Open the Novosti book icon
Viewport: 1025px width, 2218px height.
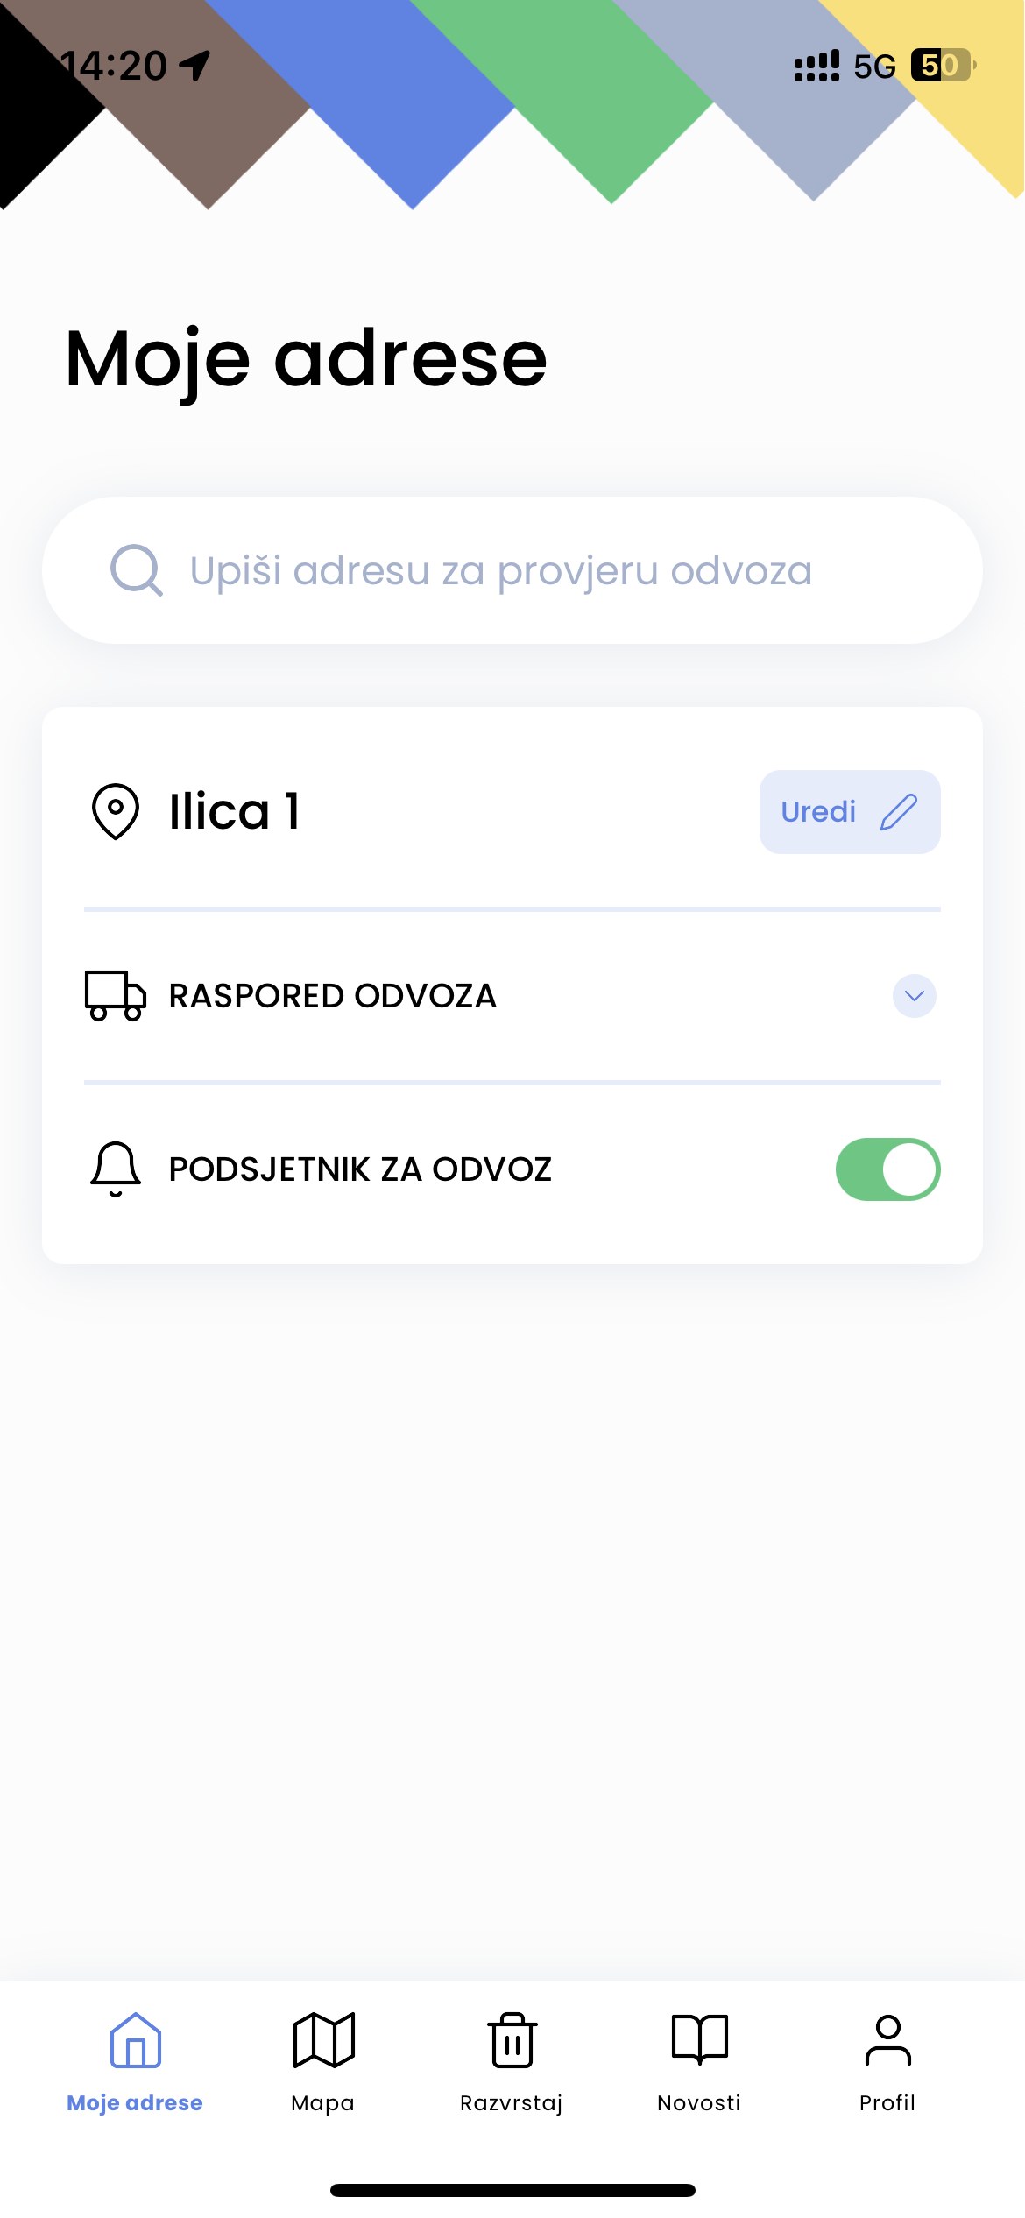[699, 2040]
